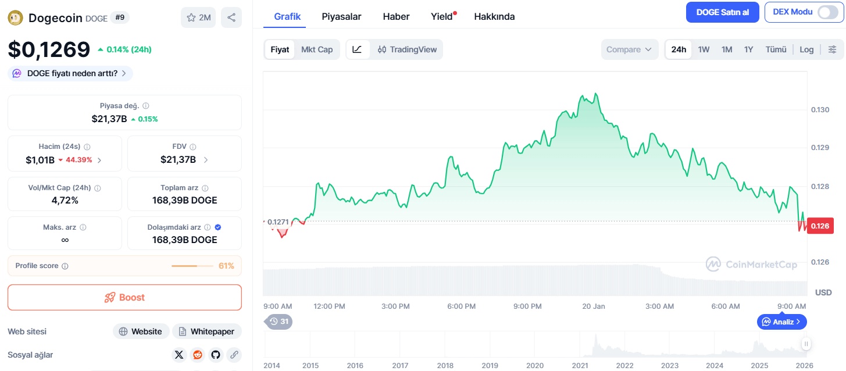Select 1W time range

[x=704, y=49]
